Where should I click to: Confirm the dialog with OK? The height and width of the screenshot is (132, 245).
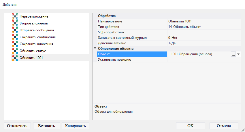click(x=190, y=126)
